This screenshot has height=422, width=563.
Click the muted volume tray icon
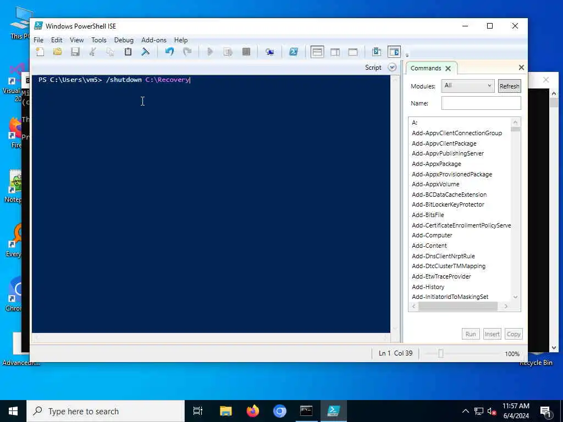pyautogui.click(x=492, y=412)
